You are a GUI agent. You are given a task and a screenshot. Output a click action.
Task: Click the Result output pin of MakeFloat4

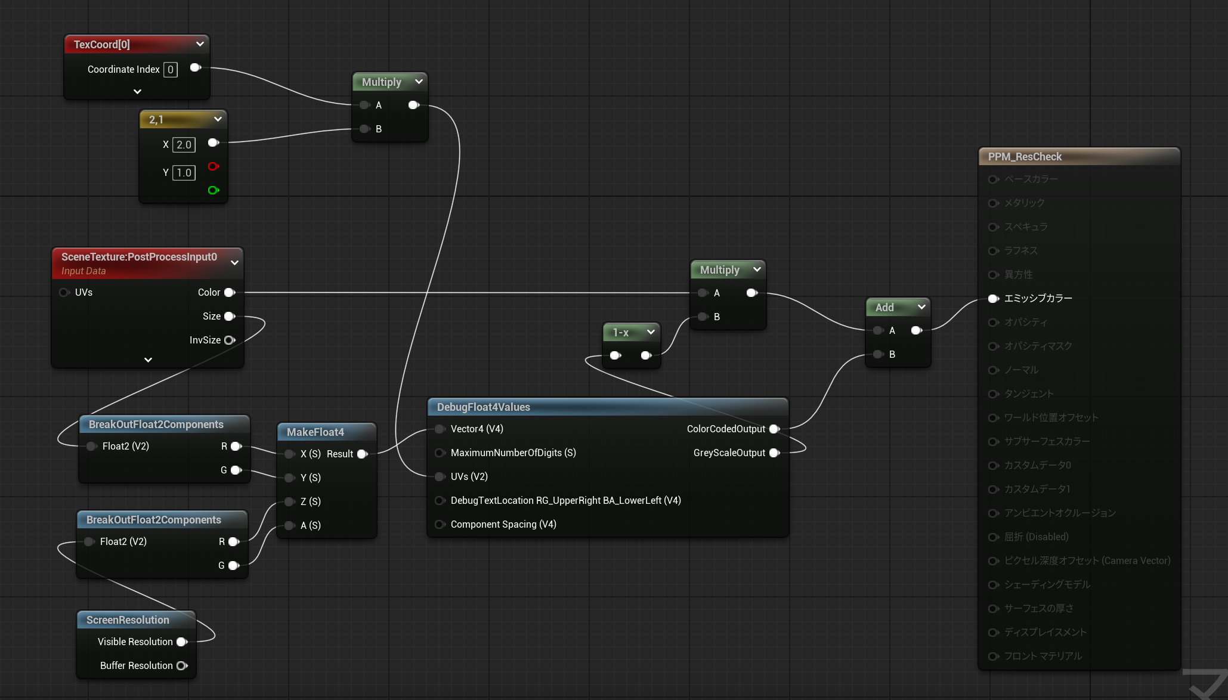pos(363,454)
